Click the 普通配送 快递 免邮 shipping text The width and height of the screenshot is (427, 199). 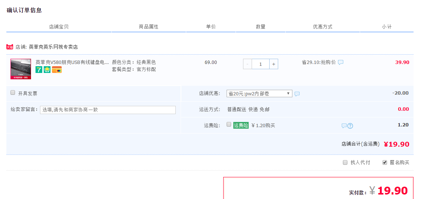point(248,110)
